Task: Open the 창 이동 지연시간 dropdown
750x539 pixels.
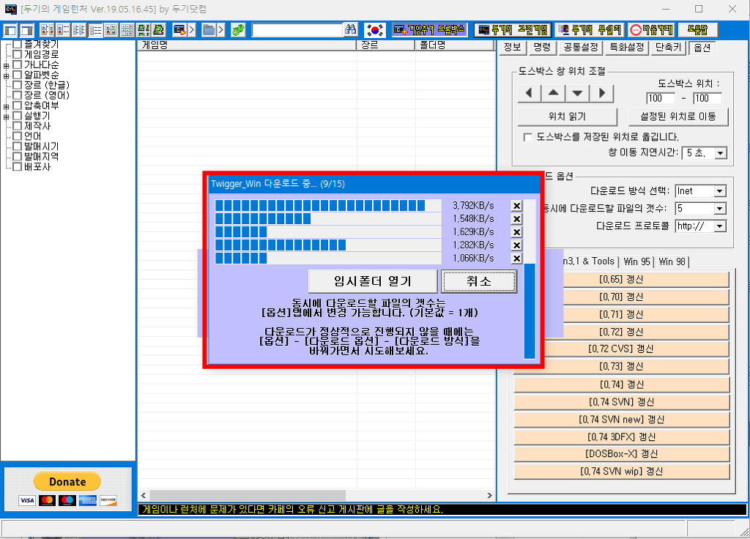Action: [x=721, y=153]
